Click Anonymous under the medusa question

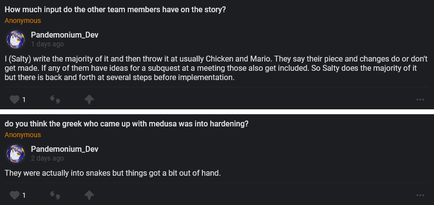coord(23,135)
